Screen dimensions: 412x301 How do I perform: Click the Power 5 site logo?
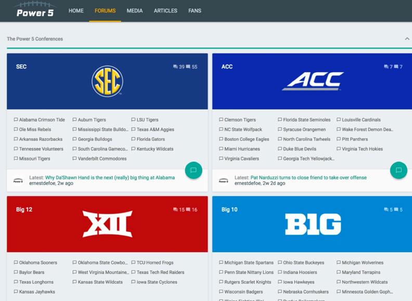click(x=35, y=10)
